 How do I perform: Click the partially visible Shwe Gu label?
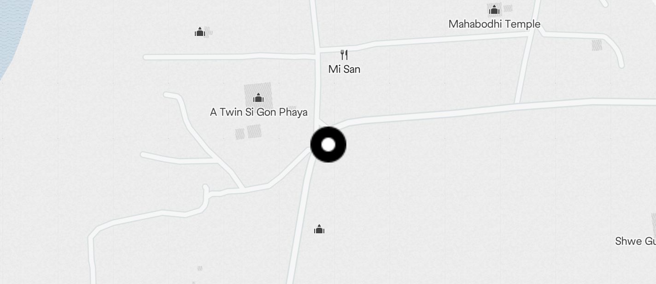pyautogui.click(x=635, y=241)
